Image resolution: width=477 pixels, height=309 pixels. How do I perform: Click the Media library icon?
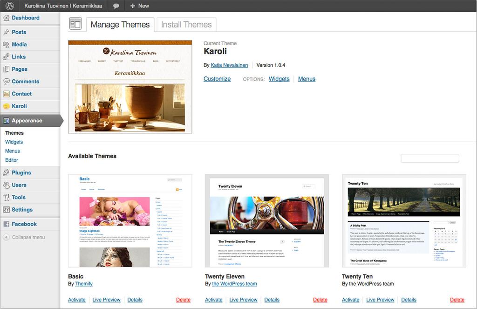pos(7,44)
